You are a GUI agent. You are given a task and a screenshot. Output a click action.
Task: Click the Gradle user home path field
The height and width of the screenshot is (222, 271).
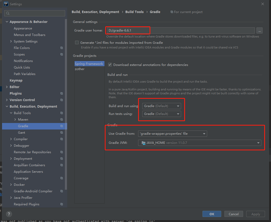click(181, 30)
